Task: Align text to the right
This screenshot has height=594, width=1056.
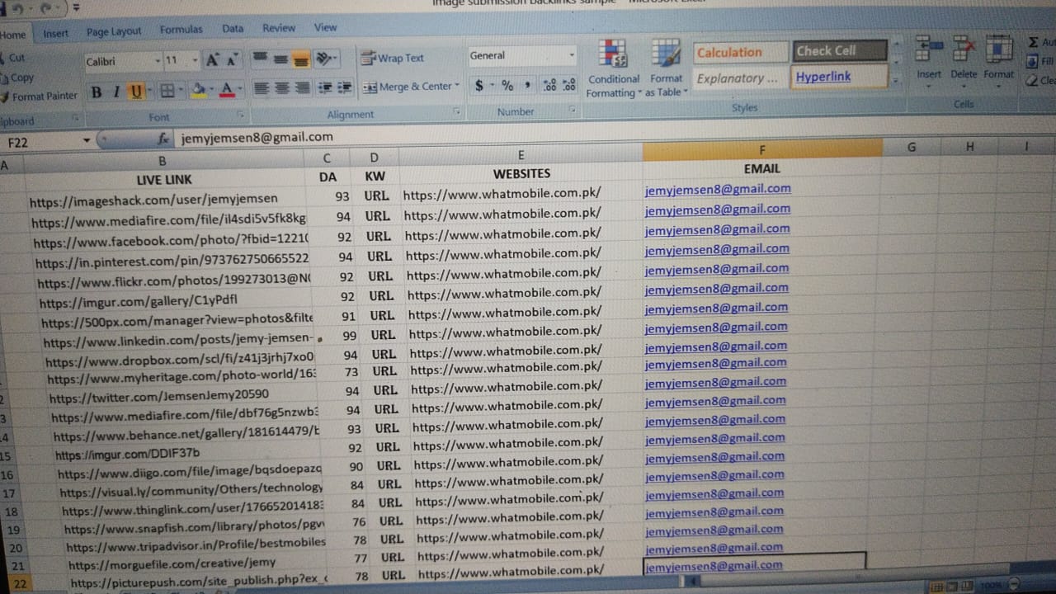Action: tap(303, 87)
